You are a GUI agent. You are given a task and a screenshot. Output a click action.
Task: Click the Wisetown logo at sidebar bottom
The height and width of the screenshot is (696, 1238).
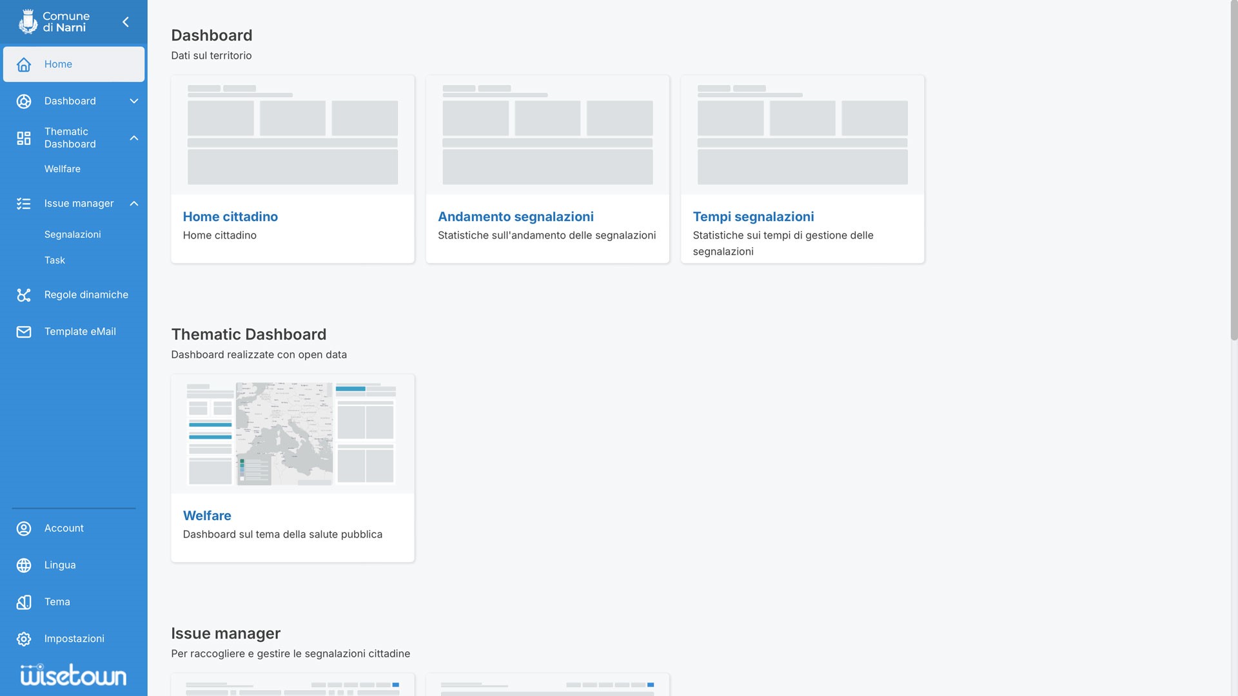pyautogui.click(x=74, y=675)
